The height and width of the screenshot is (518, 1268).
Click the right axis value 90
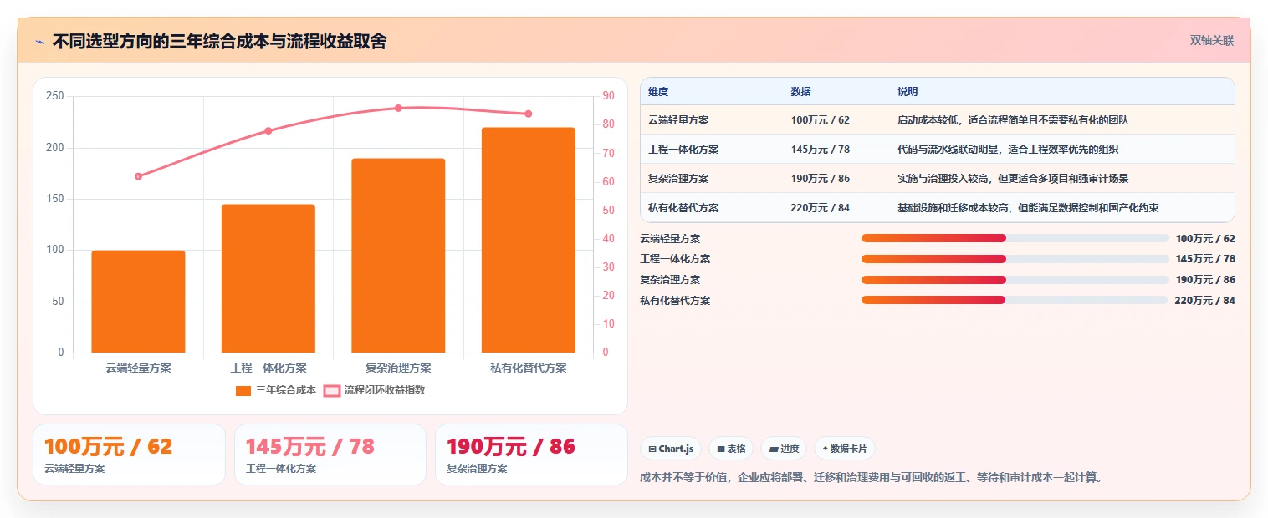coord(608,96)
